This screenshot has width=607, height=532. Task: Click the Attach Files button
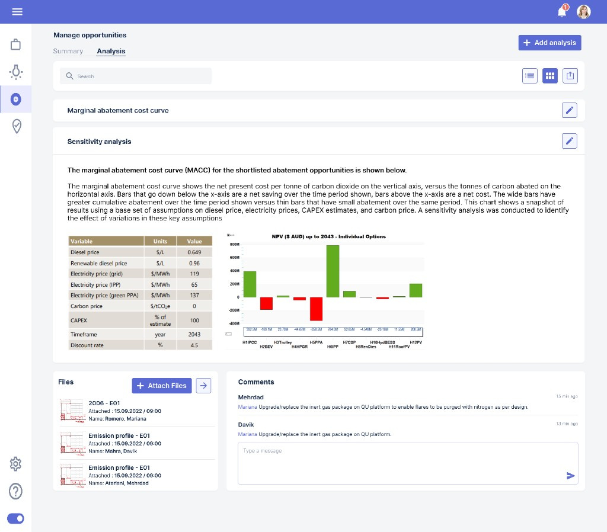pyautogui.click(x=162, y=385)
